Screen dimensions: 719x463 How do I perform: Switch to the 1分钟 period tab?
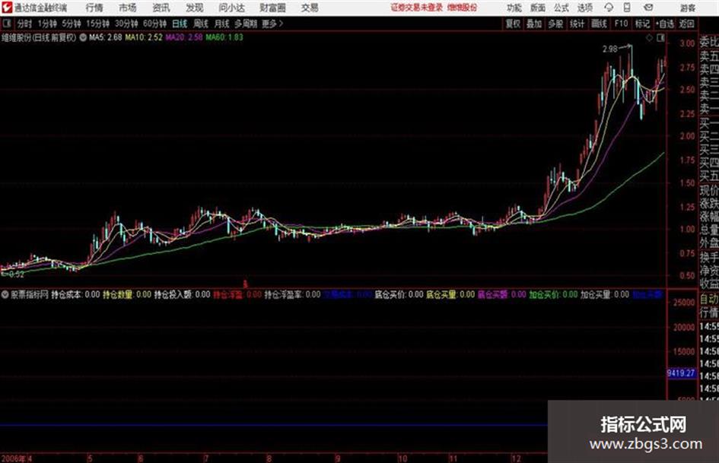47,24
